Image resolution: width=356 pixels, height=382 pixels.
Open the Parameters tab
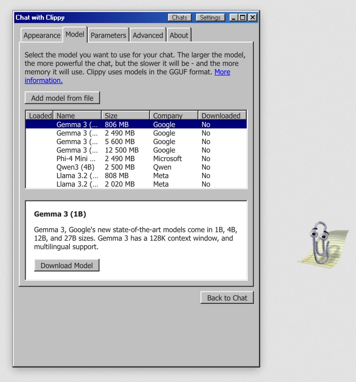point(108,35)
